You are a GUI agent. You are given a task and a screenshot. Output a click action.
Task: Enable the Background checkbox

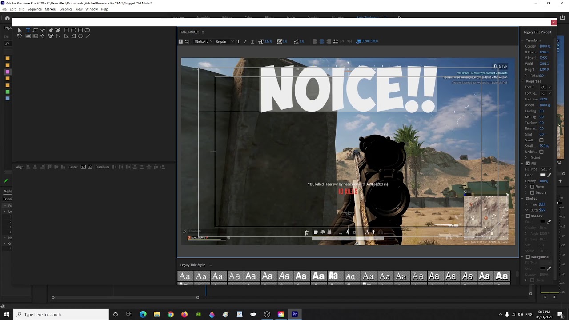(x=528, y=257)
